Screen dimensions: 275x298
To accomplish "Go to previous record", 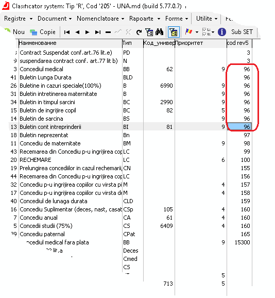I will [77, 32].
